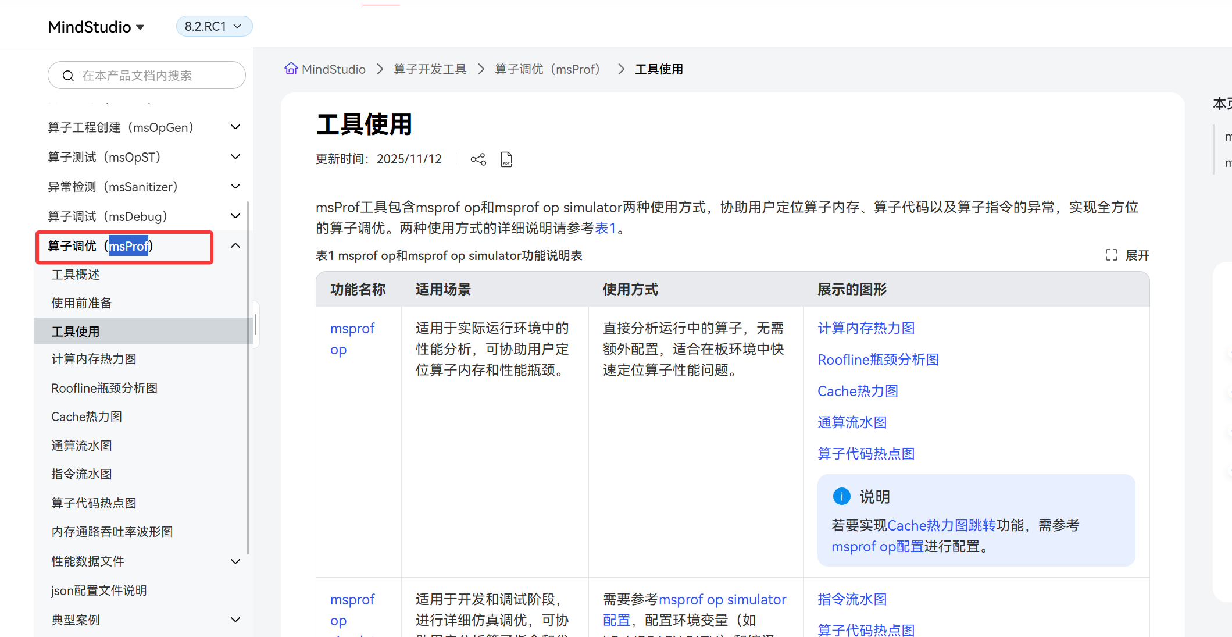1232x637 pixels.
Task: Collapse the 算子调优 (msProf) section
Action: (235, 246)
